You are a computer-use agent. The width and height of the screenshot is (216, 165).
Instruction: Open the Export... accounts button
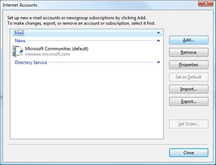[189, 102]
